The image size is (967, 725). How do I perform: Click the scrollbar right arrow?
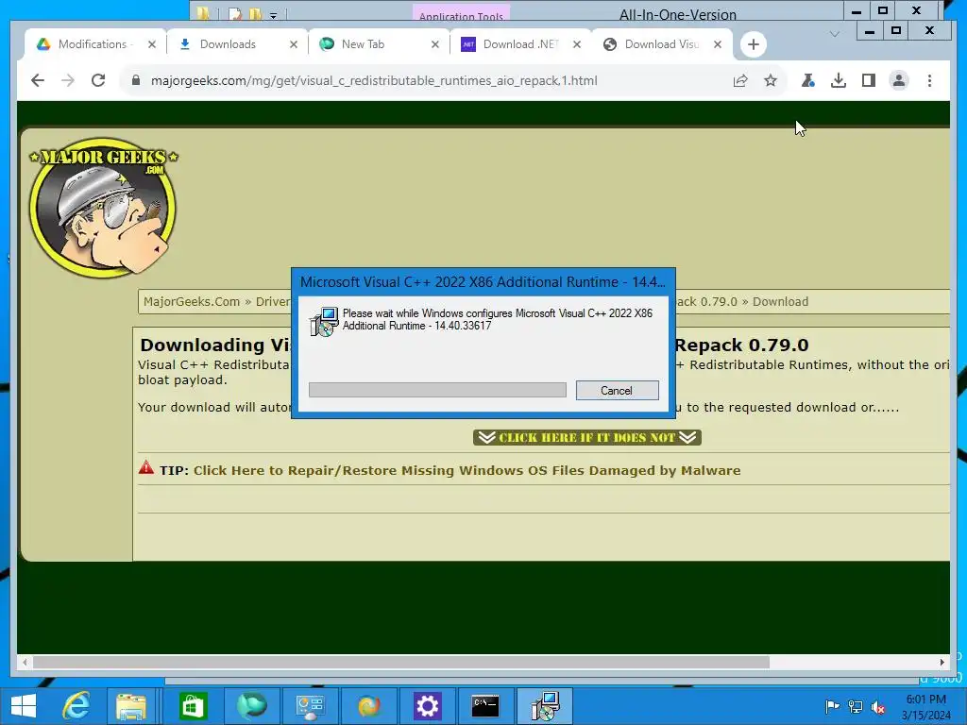click(942, 662)
